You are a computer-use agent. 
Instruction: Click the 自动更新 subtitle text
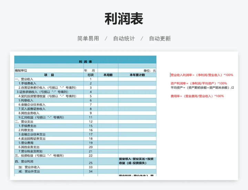[x=160, y=39]
